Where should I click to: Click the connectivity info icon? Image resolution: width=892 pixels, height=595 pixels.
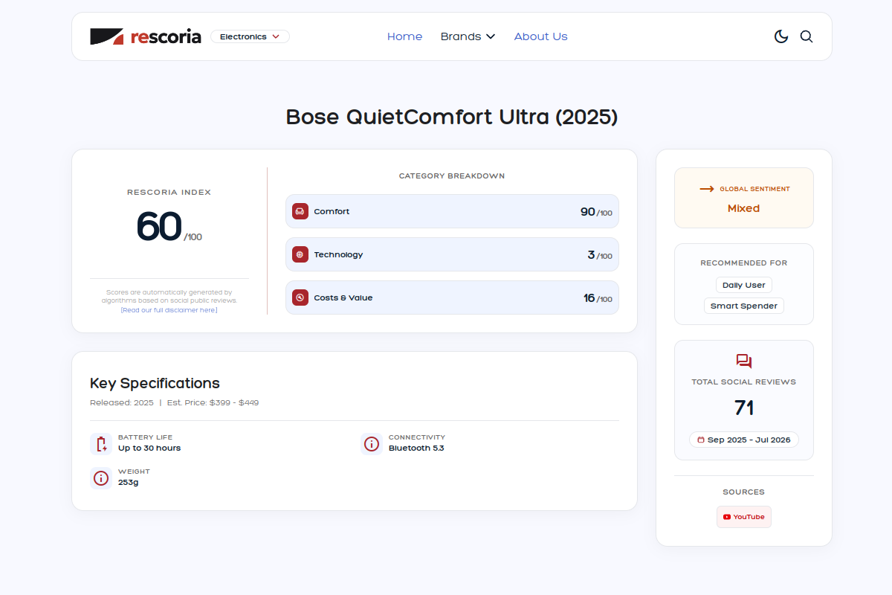[372, 444]
